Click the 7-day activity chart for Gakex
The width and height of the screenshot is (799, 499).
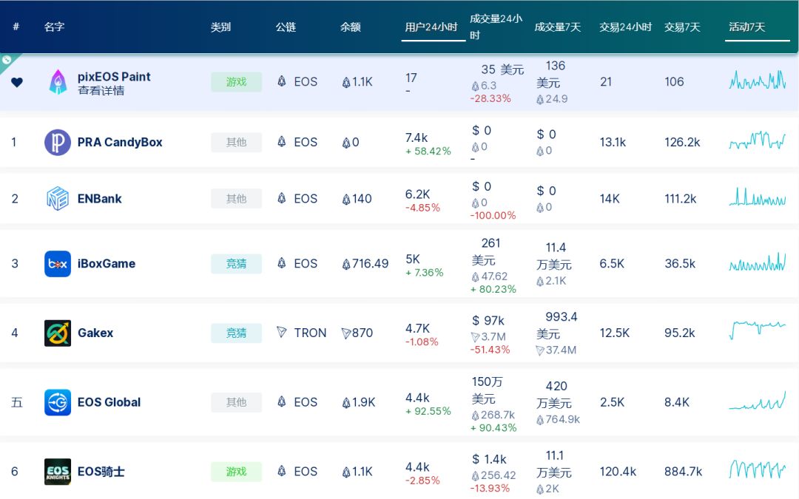(758, 330)
